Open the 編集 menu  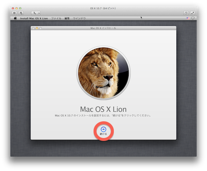tap(67, 19)
